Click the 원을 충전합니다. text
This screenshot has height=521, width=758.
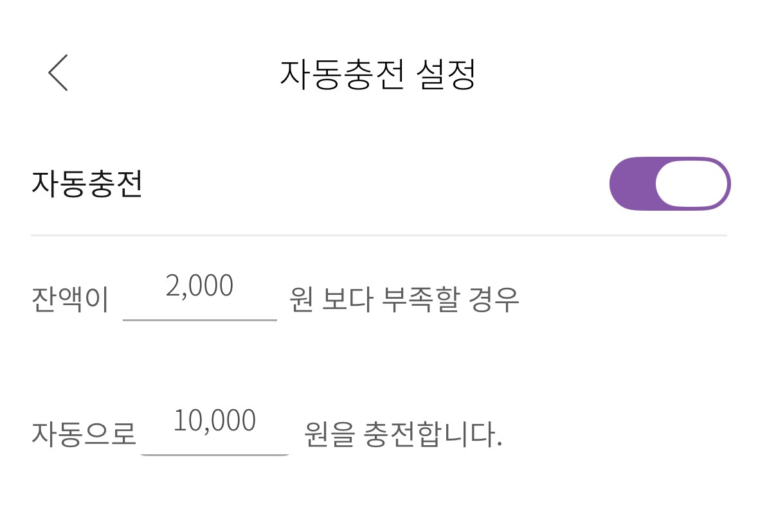(x=402, y=435)
